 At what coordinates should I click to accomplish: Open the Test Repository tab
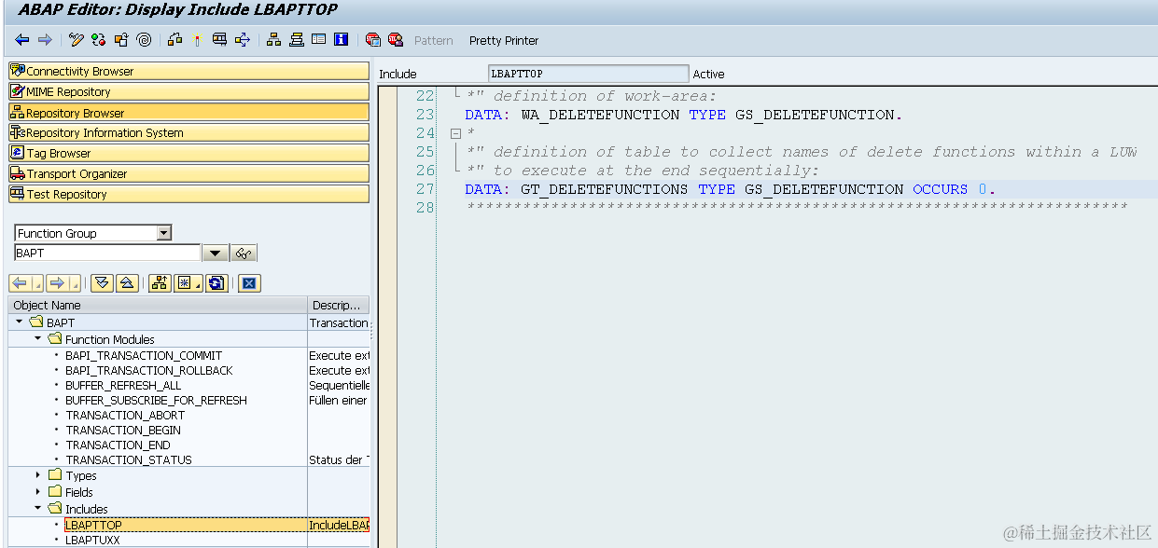[188, 194]
